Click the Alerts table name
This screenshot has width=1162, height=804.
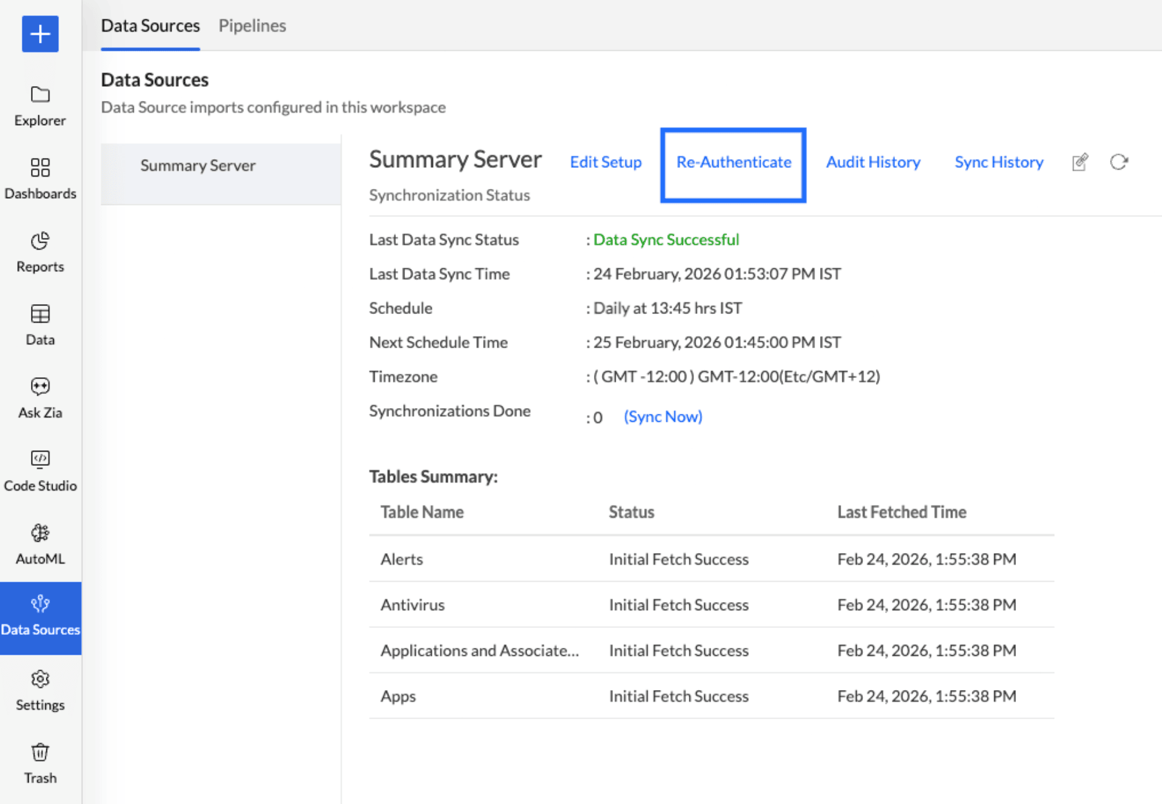(x=402, y=559)
